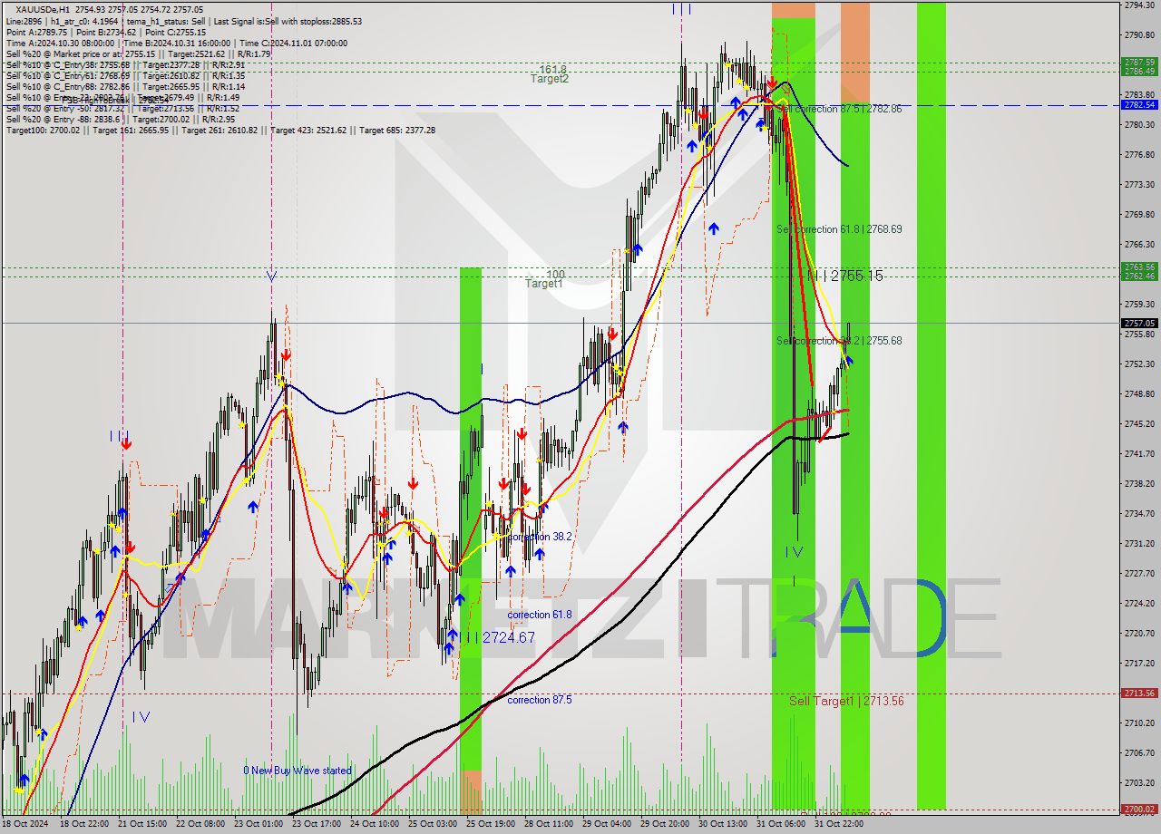Click the 'Sell %20 @ Entry -88' line
Screen dimensions: 1161x834
tap(122, 119)
